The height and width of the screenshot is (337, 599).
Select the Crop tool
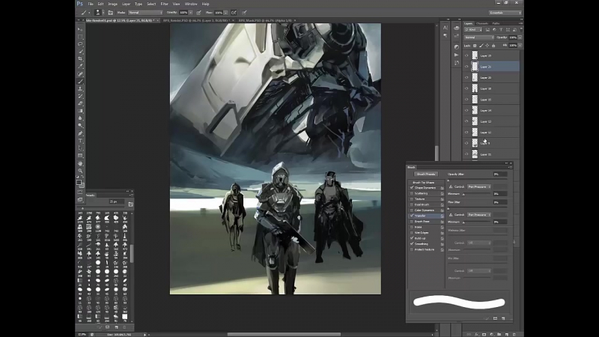pos(80,59)
